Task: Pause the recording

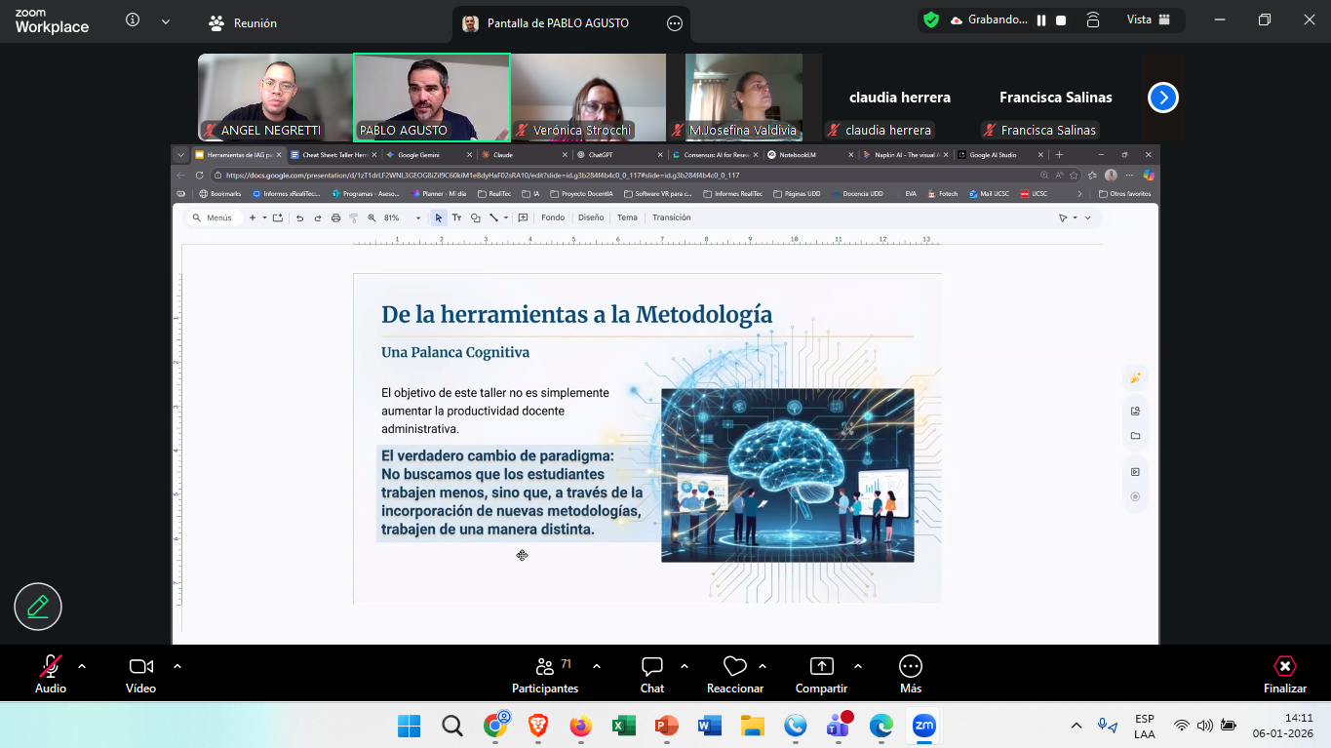Action: [x=1041, y=20]
